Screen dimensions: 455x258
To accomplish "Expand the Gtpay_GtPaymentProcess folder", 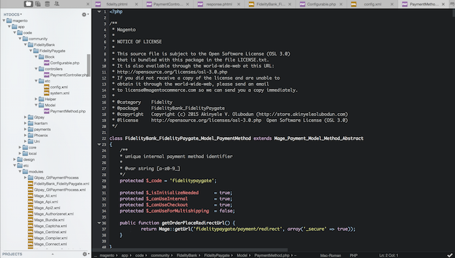I will (25, 177).
